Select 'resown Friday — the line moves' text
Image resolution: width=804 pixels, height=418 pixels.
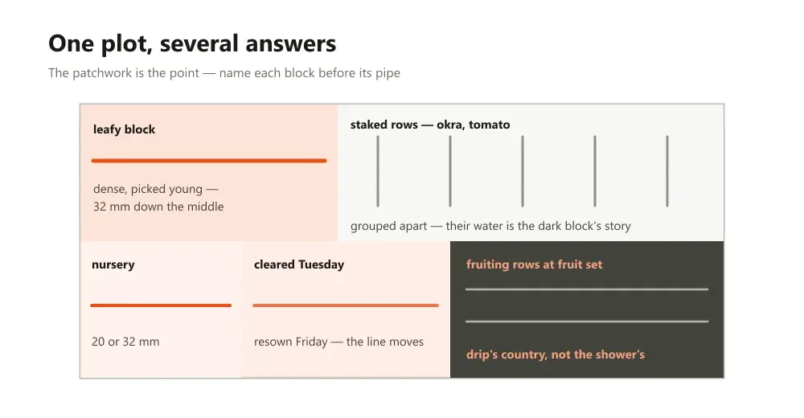point(339,342)
